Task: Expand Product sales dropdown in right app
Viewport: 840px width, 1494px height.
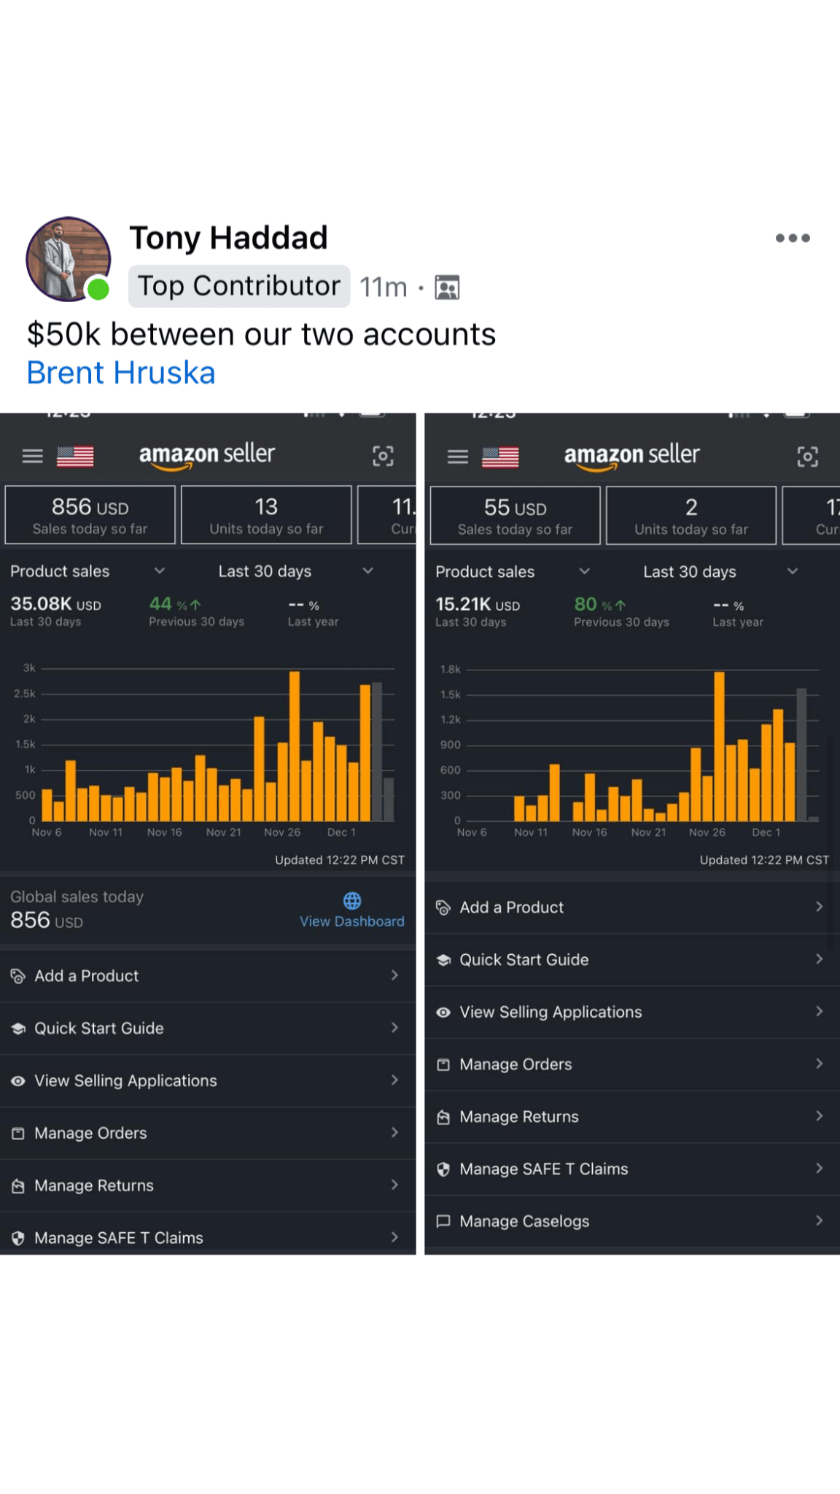Action: 584,572
